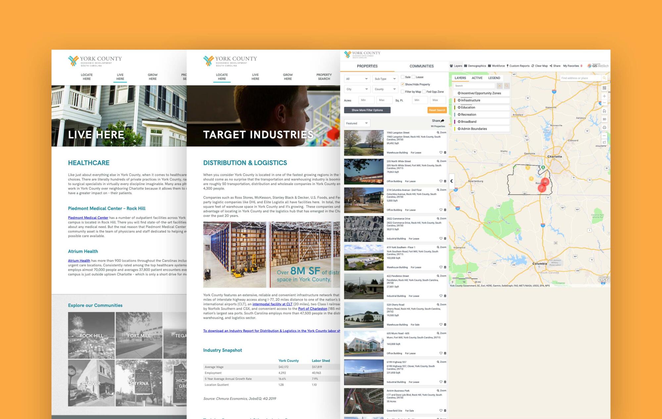Click the map zoom in plus button
Screen dimensions: 662x419
604,96
